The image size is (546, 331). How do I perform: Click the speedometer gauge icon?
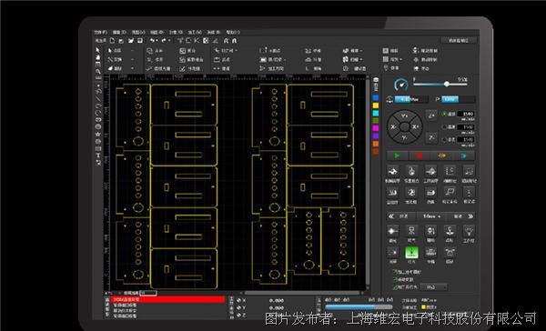[x=400, y=85]
